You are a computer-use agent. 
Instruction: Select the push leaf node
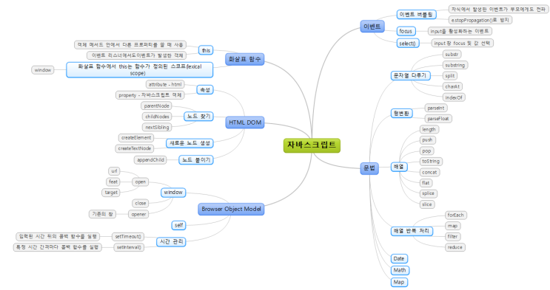(428, 140)
